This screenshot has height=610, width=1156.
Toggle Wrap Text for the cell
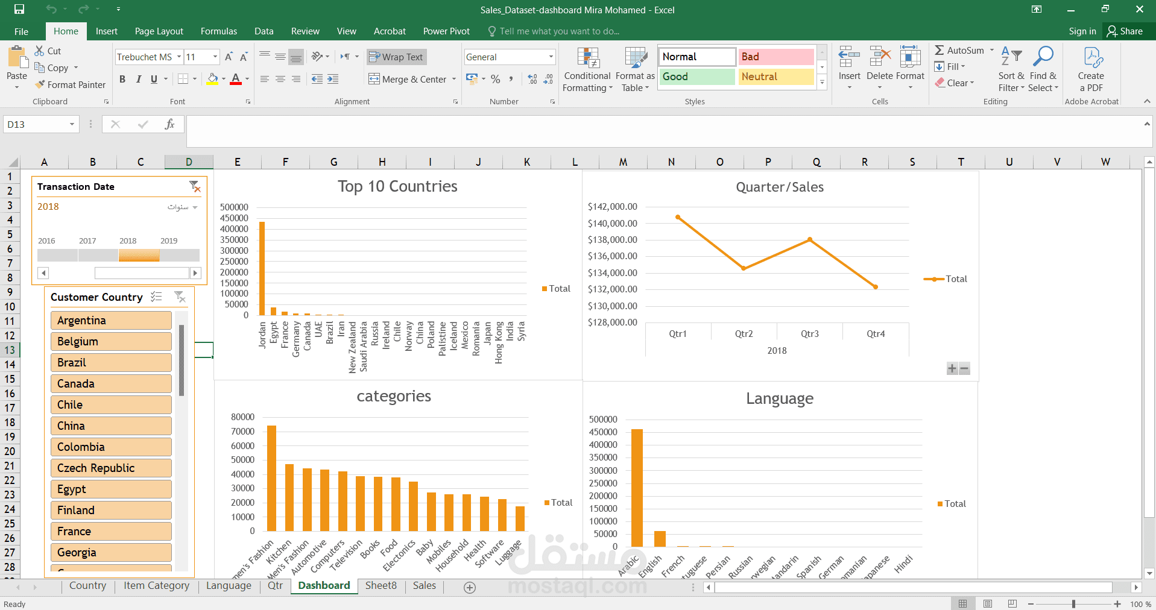click(x=396, y=57)
